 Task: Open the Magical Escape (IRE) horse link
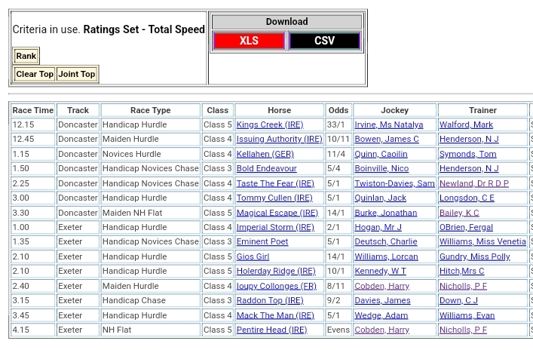[x=277, y=213]
